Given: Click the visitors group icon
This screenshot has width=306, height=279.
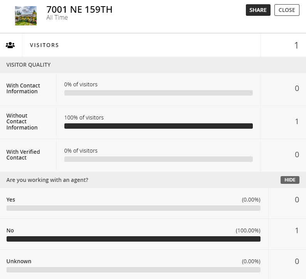Looking at the screenshot, I should pos(10,45).
